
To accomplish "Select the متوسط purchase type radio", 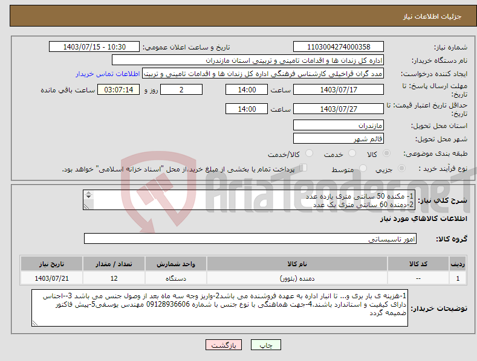I will coord(363,168).
